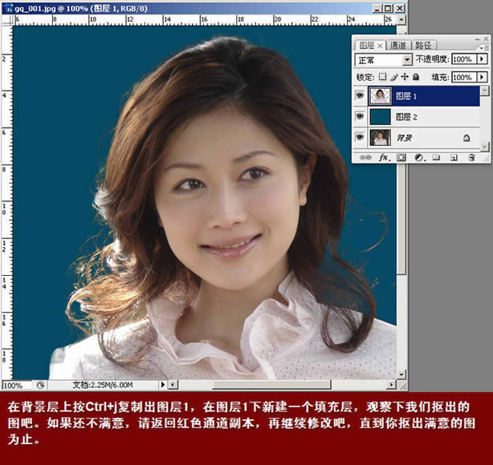493x465 pixels.
Task: Click the delete layer trash icon
Action: click(x=472, y=158)
